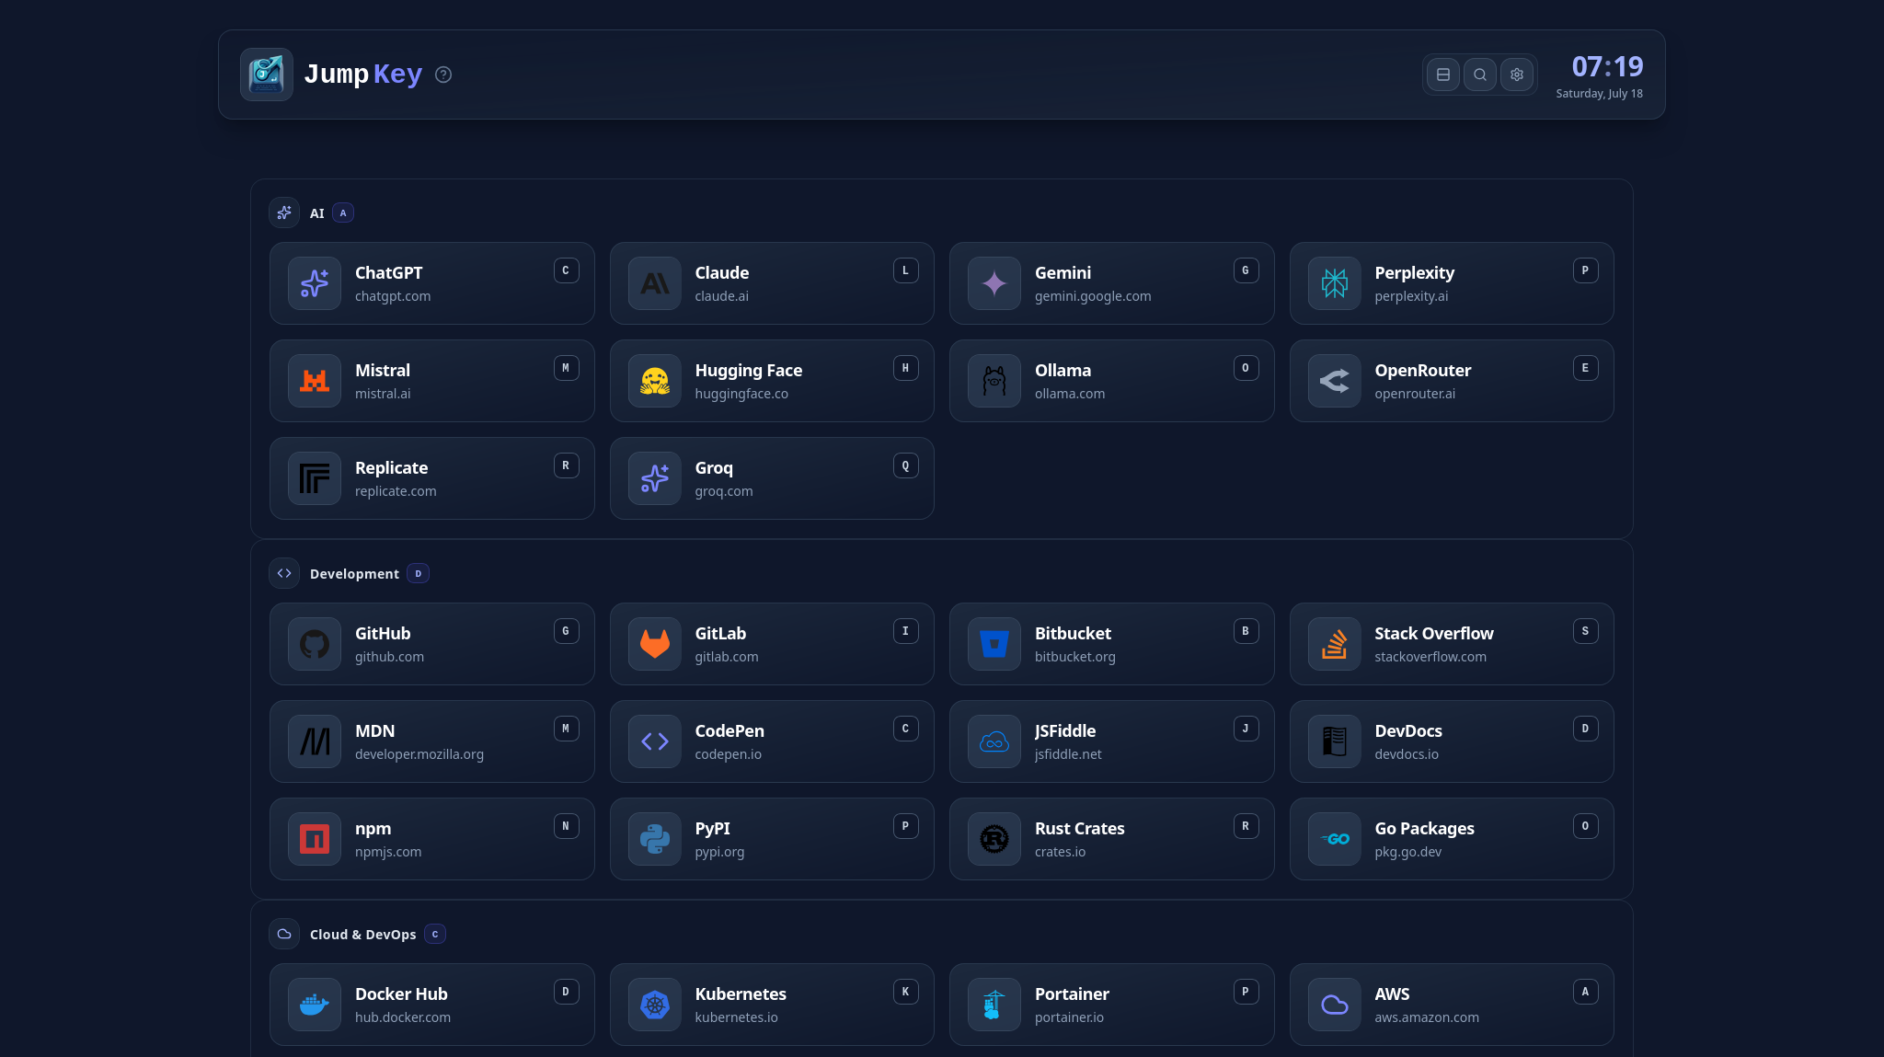The height and width of the screenshot is (1057, 1884).
Task: Click the GitHub octocat icon
Action: tap(315, 644)
